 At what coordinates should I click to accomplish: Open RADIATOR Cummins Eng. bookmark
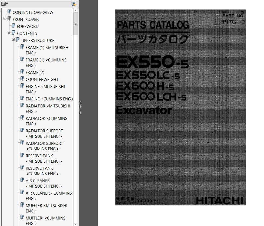[x=46, y=121]
